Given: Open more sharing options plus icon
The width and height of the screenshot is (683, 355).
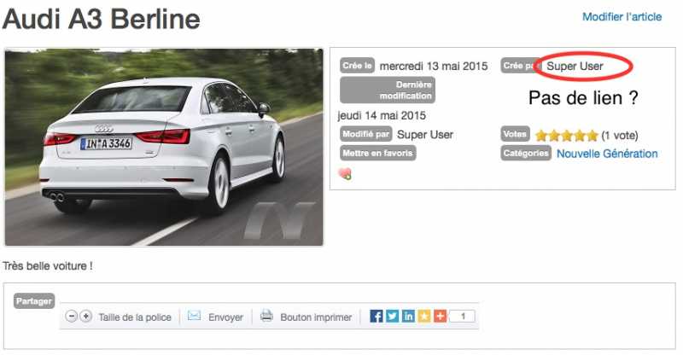Looking at the screenshot, I should (x=440, y=317).
